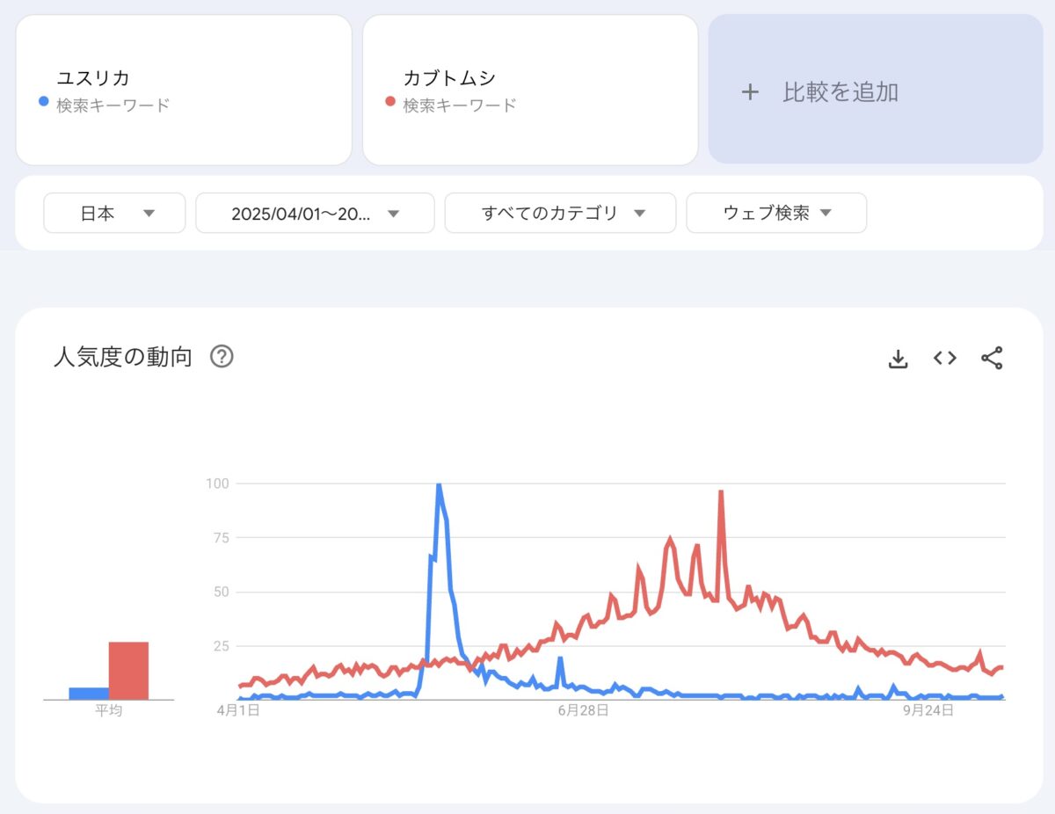Click the blue dot under ユスリカ
Viewport: 1055px width, 814px height.
point(44,102)
